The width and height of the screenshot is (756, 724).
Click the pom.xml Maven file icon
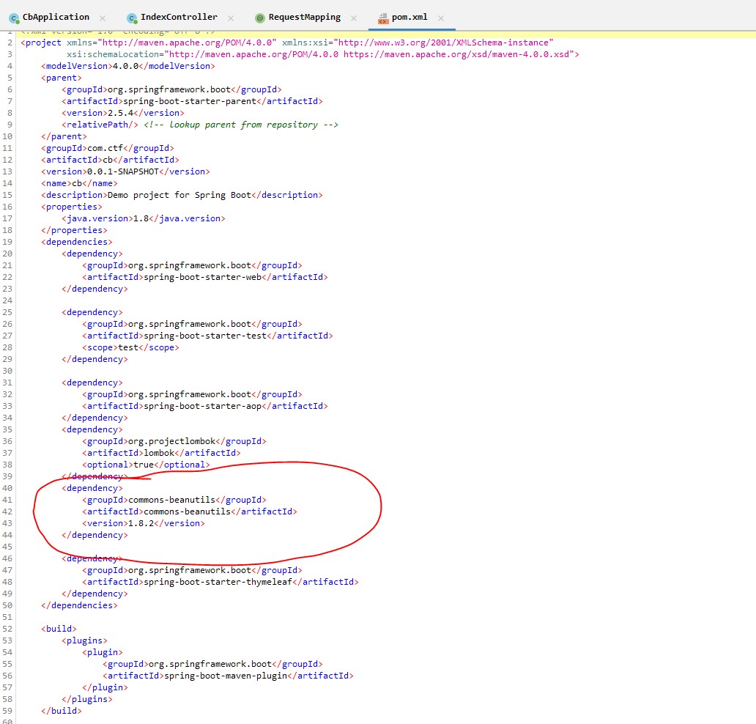click(x=383, y=18)
